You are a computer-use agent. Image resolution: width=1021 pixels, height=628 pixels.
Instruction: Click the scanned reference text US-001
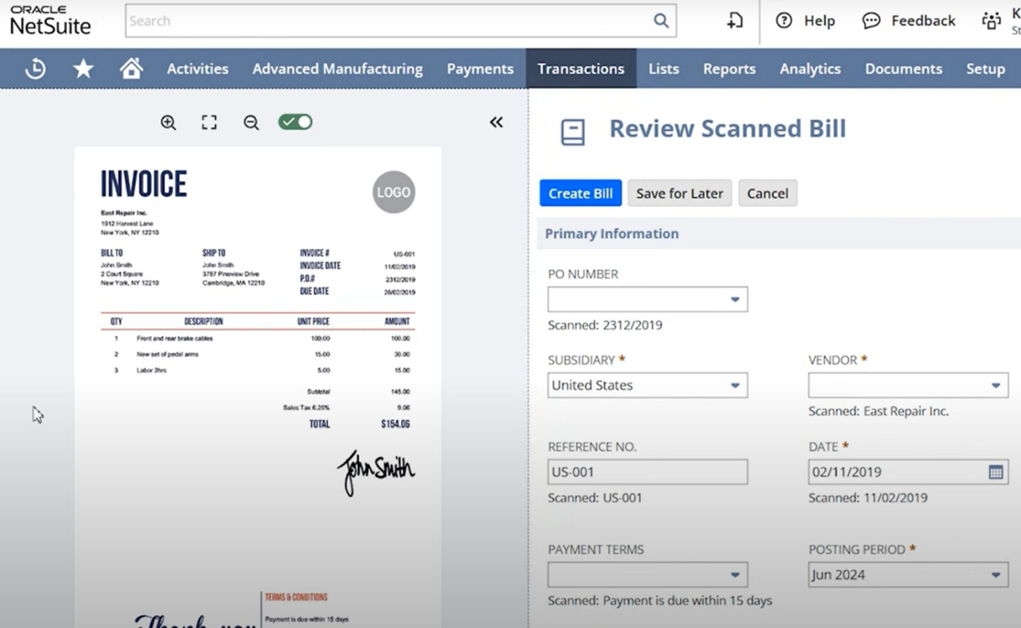click(622, 498)
